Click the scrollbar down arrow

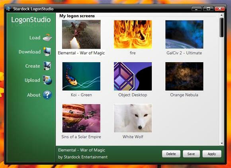pyautogui.click(x=221, y=143)
